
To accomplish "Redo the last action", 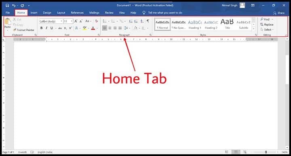I will coord(22,5).
